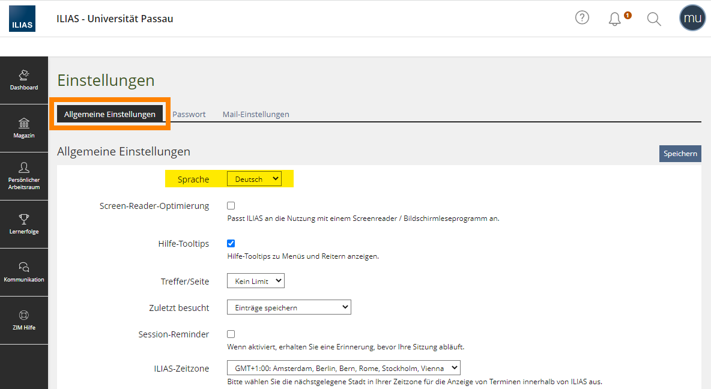The width and height of the screenshot is (711, 389).
Task: Open Kommunikation in the sidebar
Action: click(24, 273)
